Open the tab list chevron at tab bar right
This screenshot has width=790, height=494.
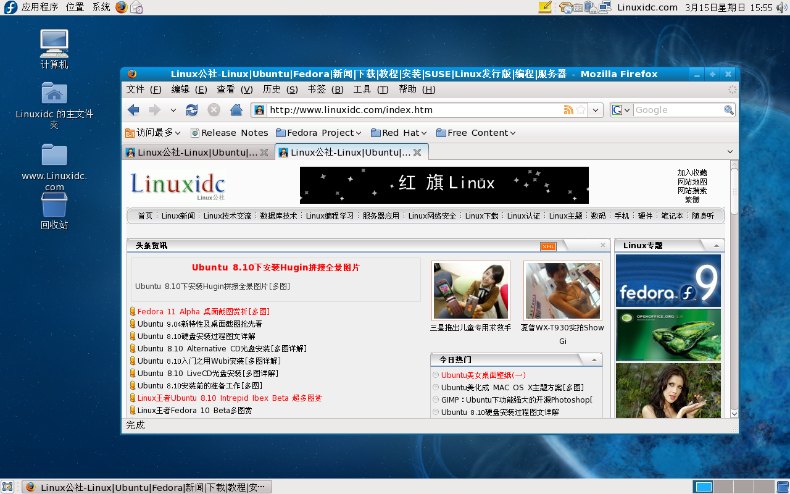729,151
